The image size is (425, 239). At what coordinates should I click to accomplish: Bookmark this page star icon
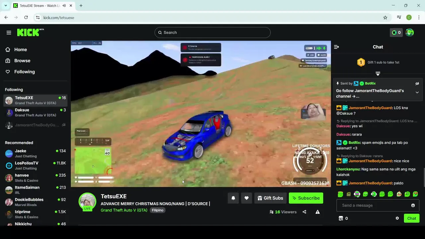coord(385,18)
